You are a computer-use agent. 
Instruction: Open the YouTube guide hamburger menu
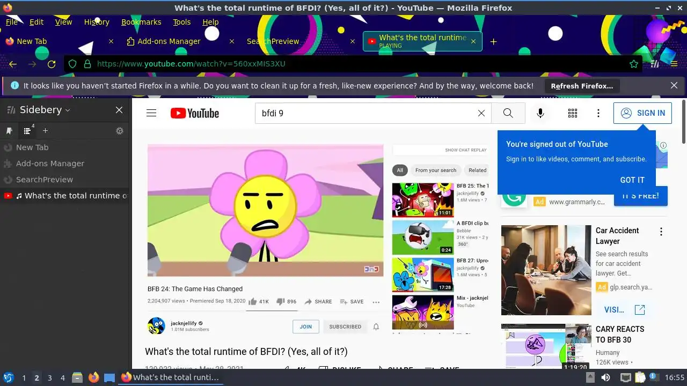[151, 113]
